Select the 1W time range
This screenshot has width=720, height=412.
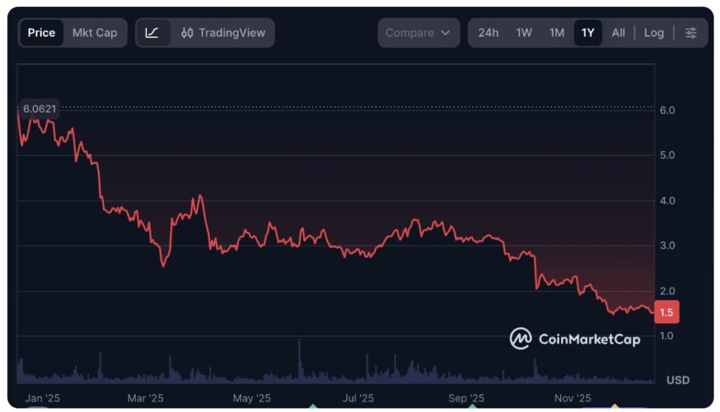[524, 33]
